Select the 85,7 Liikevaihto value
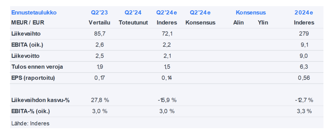The height and width of the screenshot is (134, 331). tap(99, 34)
